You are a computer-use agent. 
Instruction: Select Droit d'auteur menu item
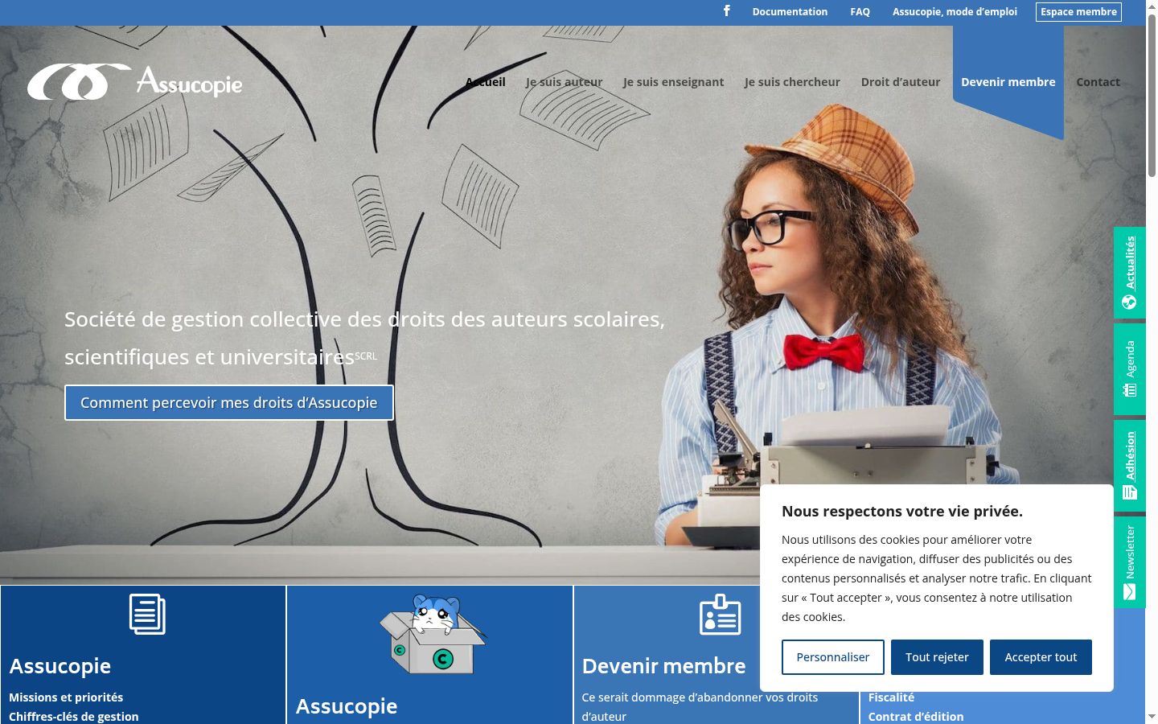point(901,82)
